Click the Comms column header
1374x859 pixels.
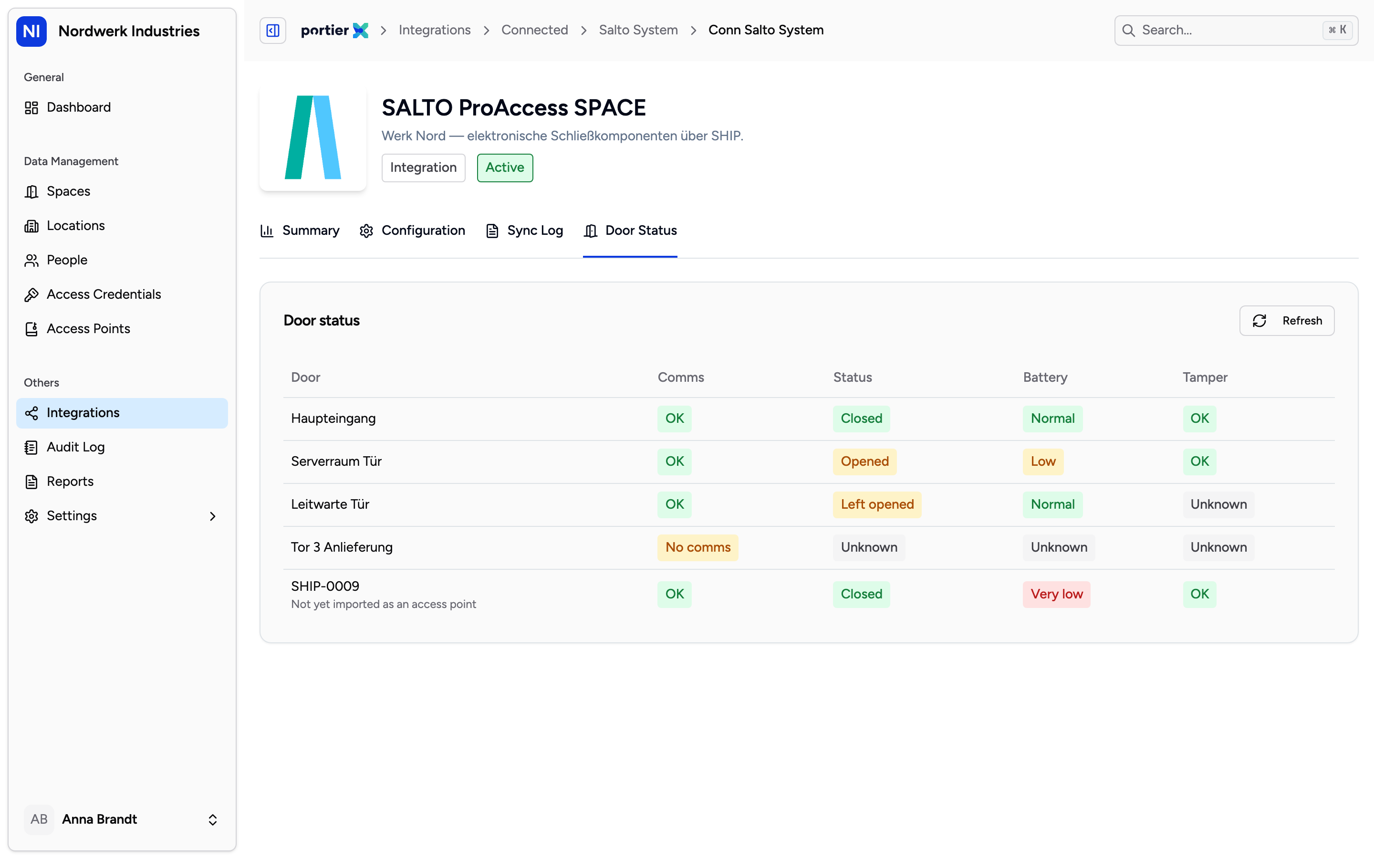681,378
